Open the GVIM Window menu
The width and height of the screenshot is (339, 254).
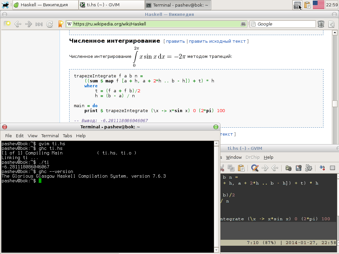point(234,157)
